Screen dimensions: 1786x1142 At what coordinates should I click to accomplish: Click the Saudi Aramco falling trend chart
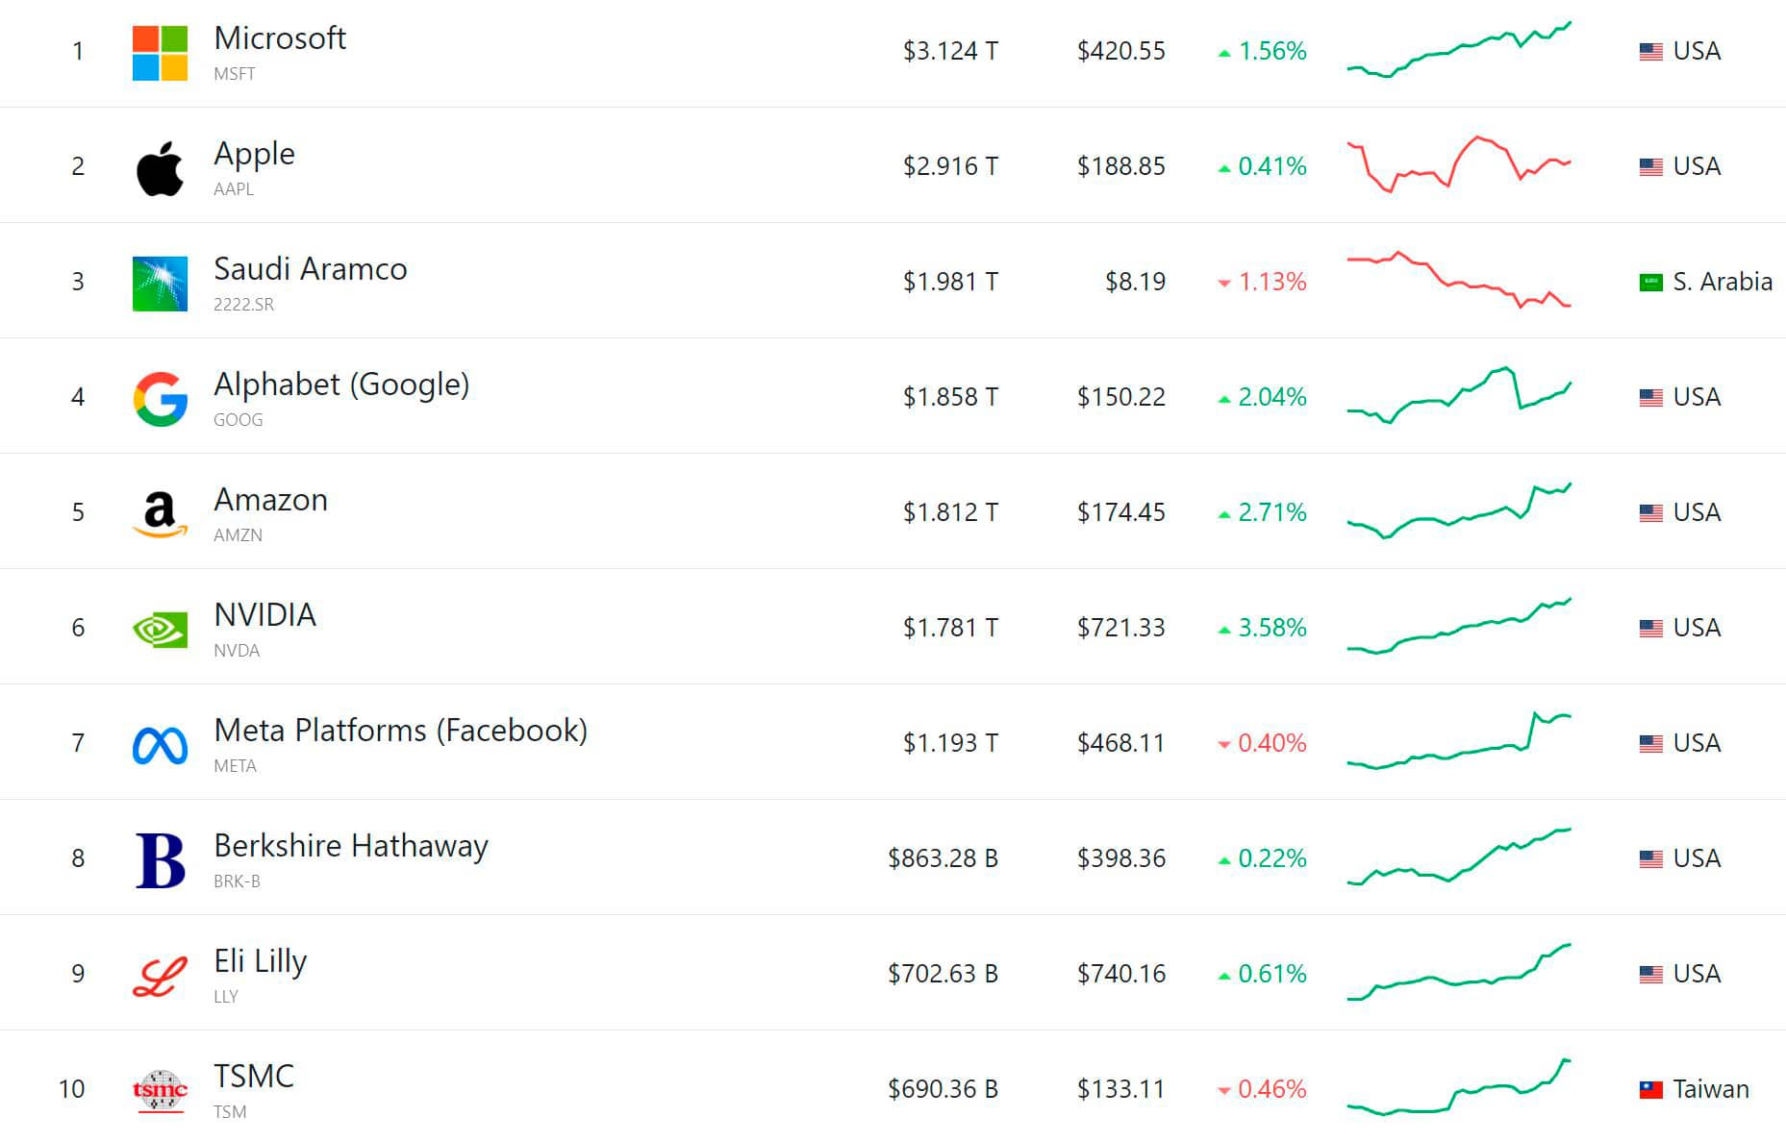(1458, 280)
